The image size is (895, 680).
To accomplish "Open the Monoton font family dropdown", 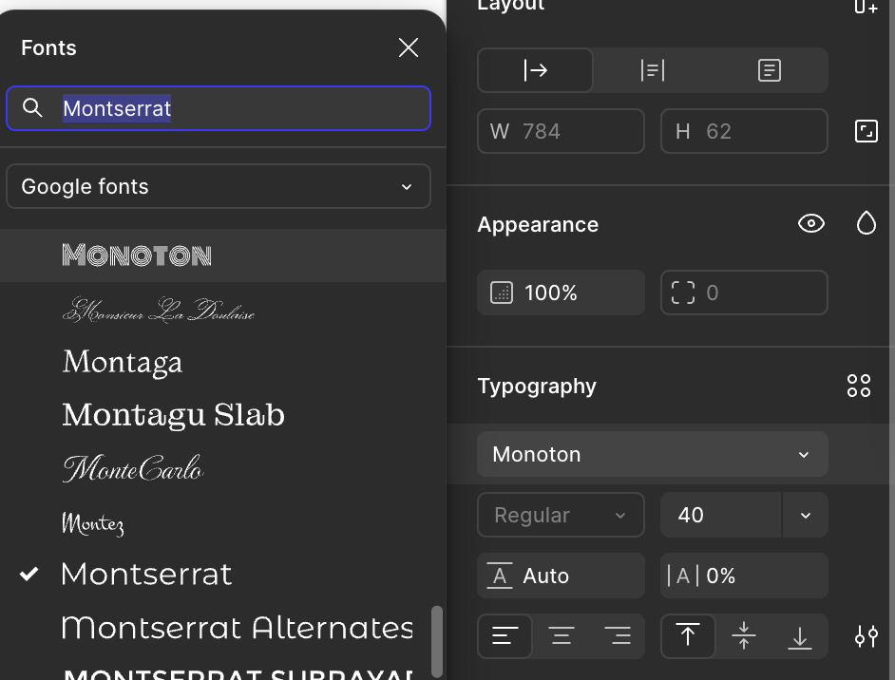I will (x=653, y=454).
